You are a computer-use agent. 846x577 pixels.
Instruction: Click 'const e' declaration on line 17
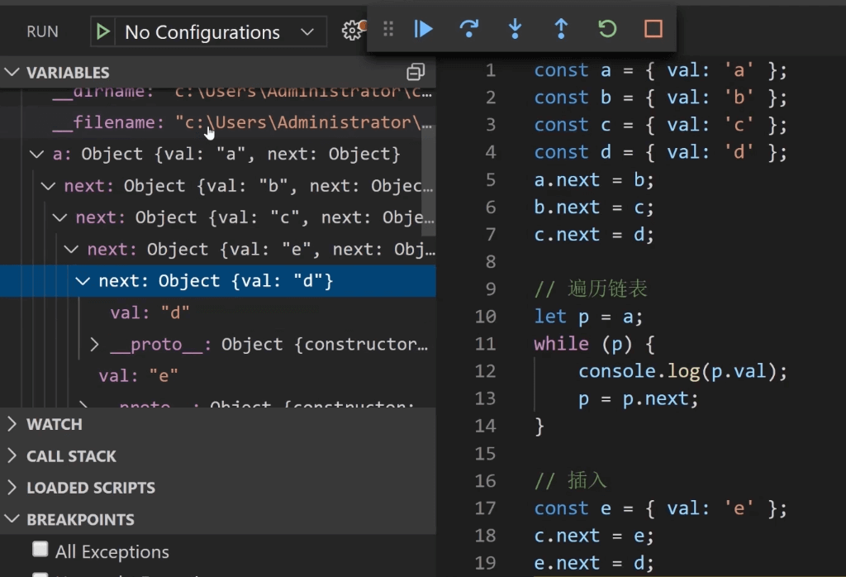(660, 508)
